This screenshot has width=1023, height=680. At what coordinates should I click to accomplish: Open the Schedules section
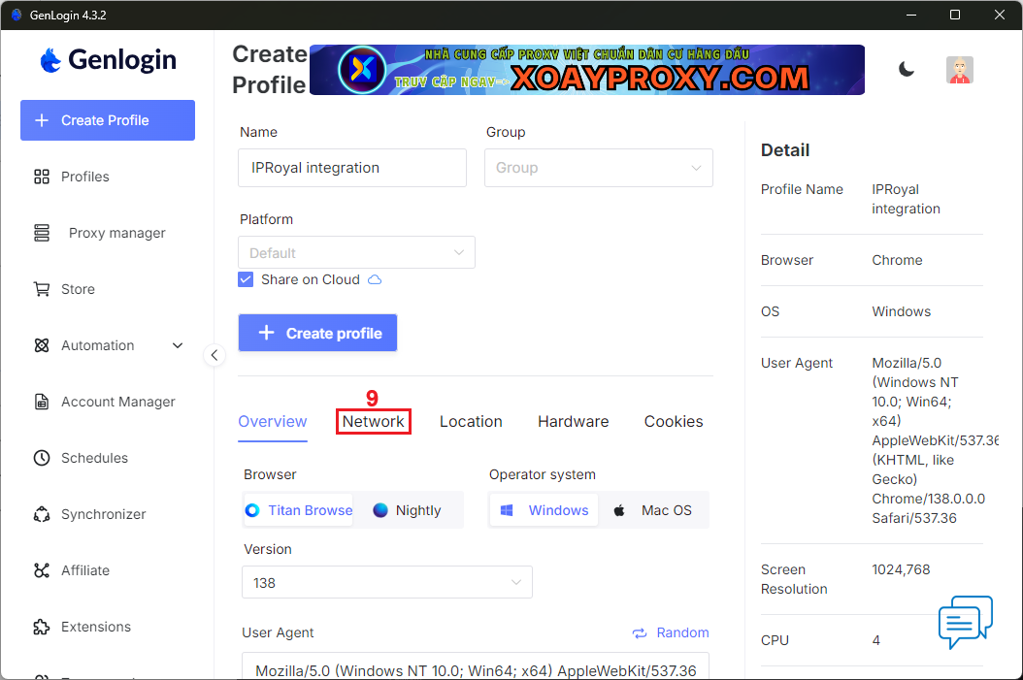[94, 458]
